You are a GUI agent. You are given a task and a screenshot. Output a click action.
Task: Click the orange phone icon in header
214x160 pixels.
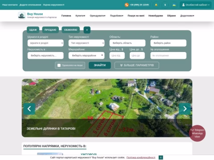coord(127,5)
